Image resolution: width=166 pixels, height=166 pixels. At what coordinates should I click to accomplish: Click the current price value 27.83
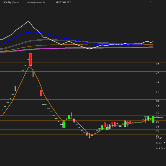tap(159, 138)
